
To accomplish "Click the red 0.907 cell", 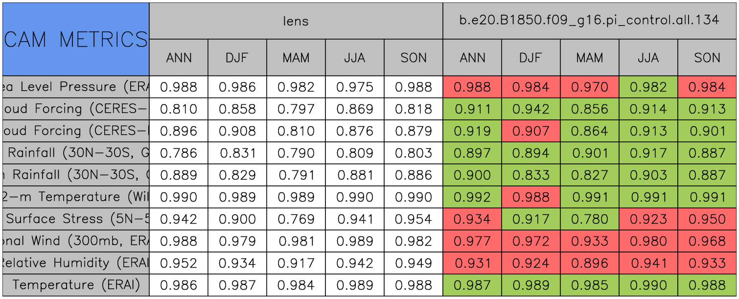I will 531,131.
